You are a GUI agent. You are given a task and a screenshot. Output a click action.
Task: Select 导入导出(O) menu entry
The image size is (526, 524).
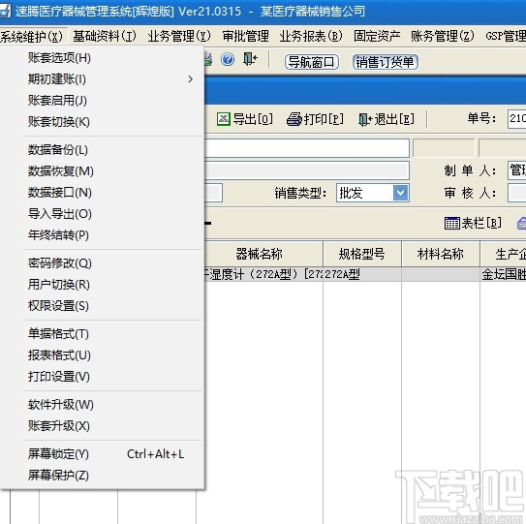[103, 214]
